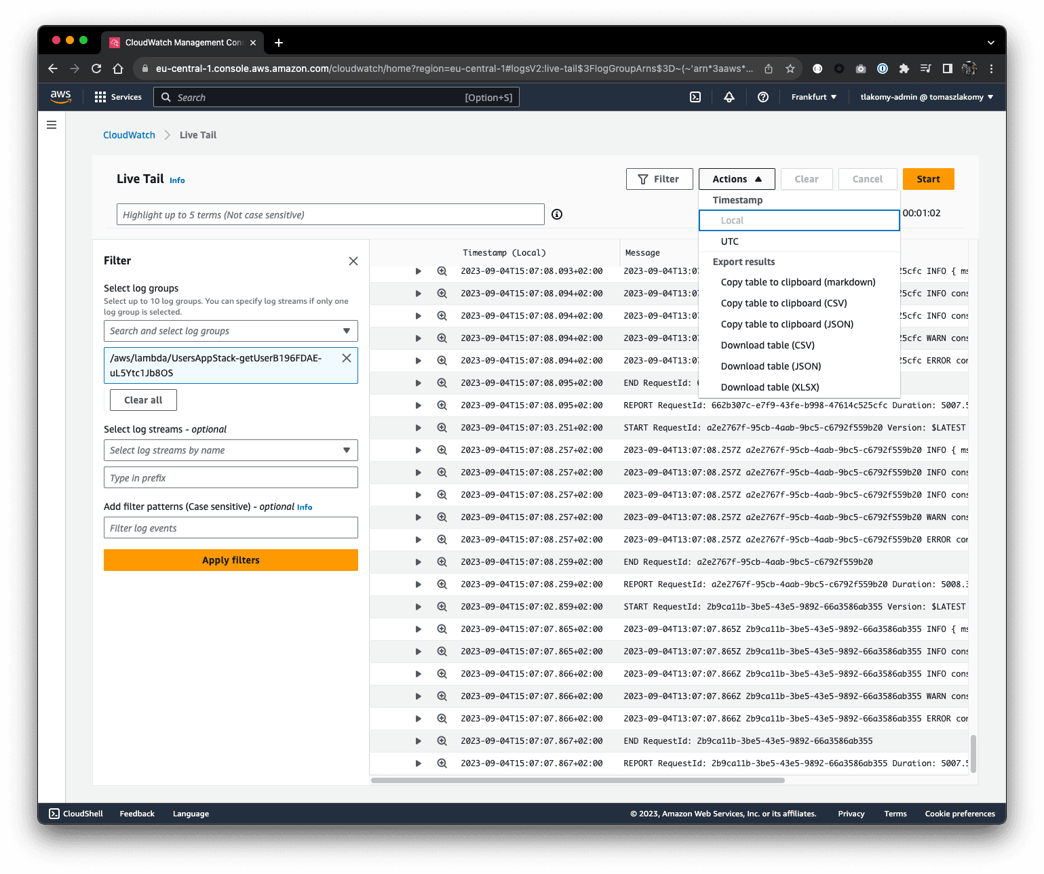Expand the START RequestId 2b9ca11b row
Screen dimensions: 1044x874
click(x=419, y=607)
